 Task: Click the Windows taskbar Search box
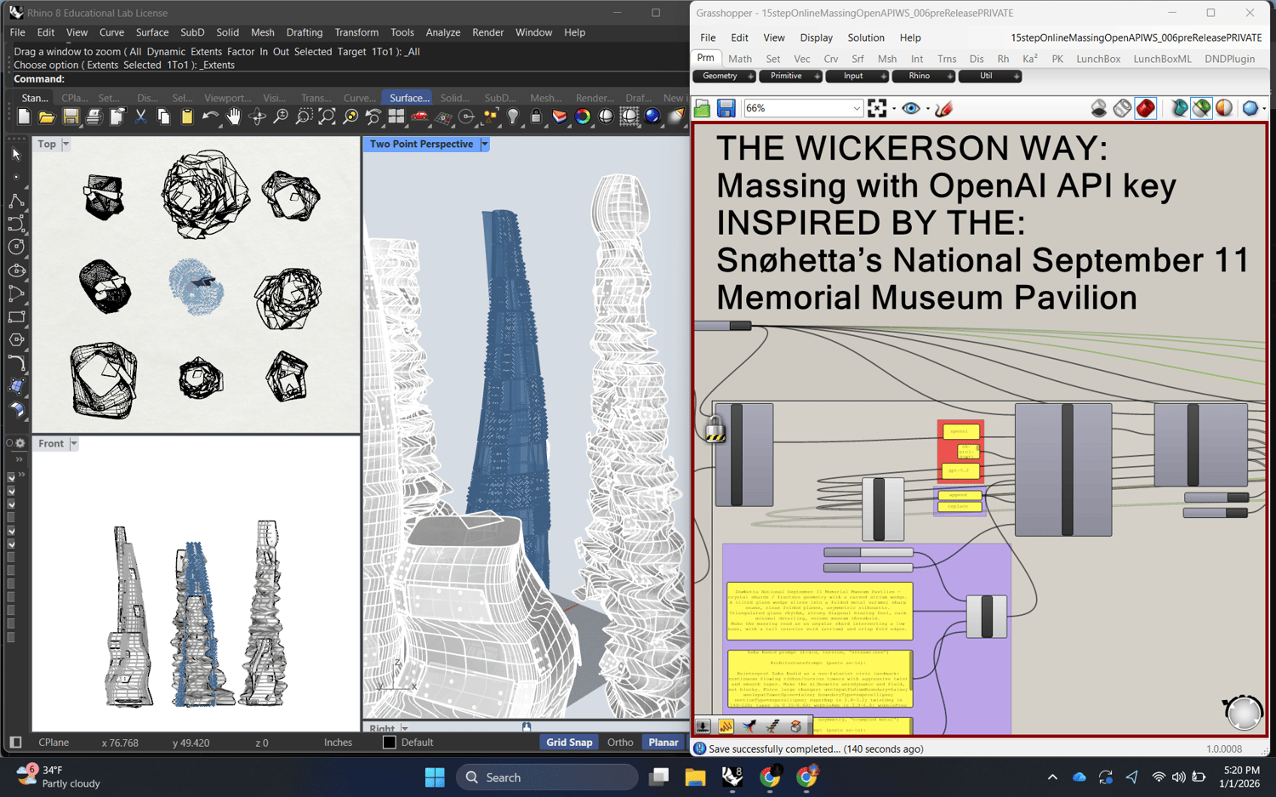[547, 777]
